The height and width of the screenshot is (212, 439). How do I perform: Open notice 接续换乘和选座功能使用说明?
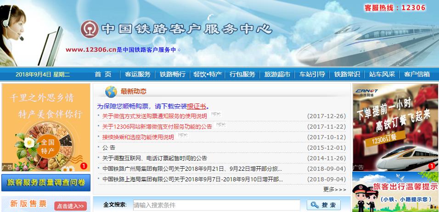tap(138, 137)
